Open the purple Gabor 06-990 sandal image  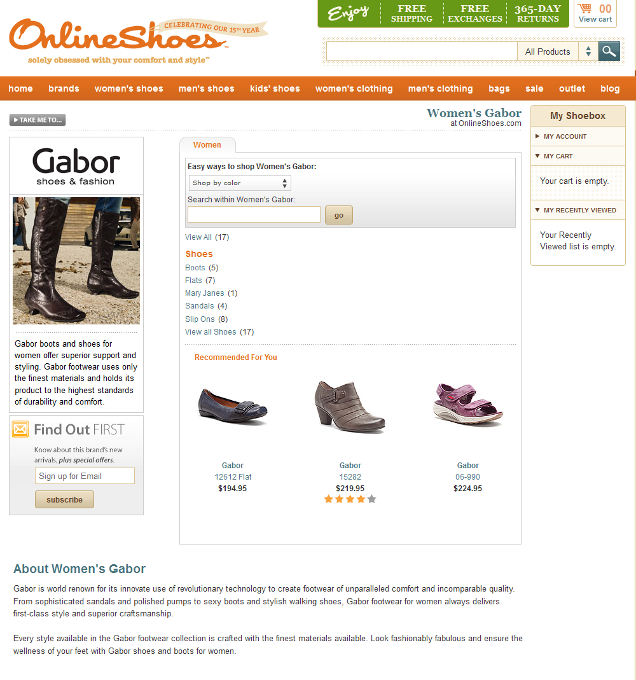point(468,404)
